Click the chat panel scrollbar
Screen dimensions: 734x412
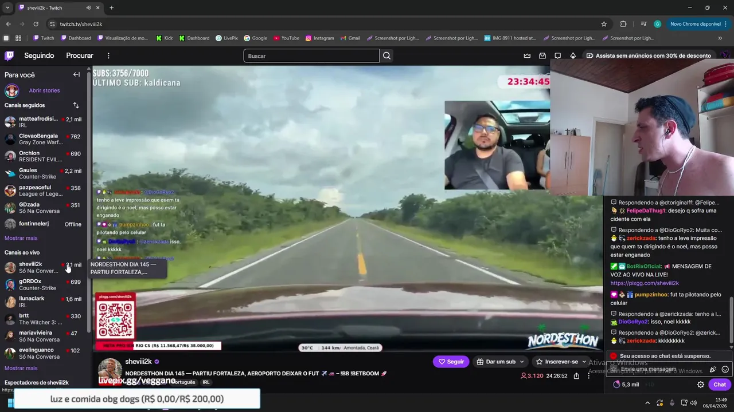pyautogui.click(x=731, y=320)
